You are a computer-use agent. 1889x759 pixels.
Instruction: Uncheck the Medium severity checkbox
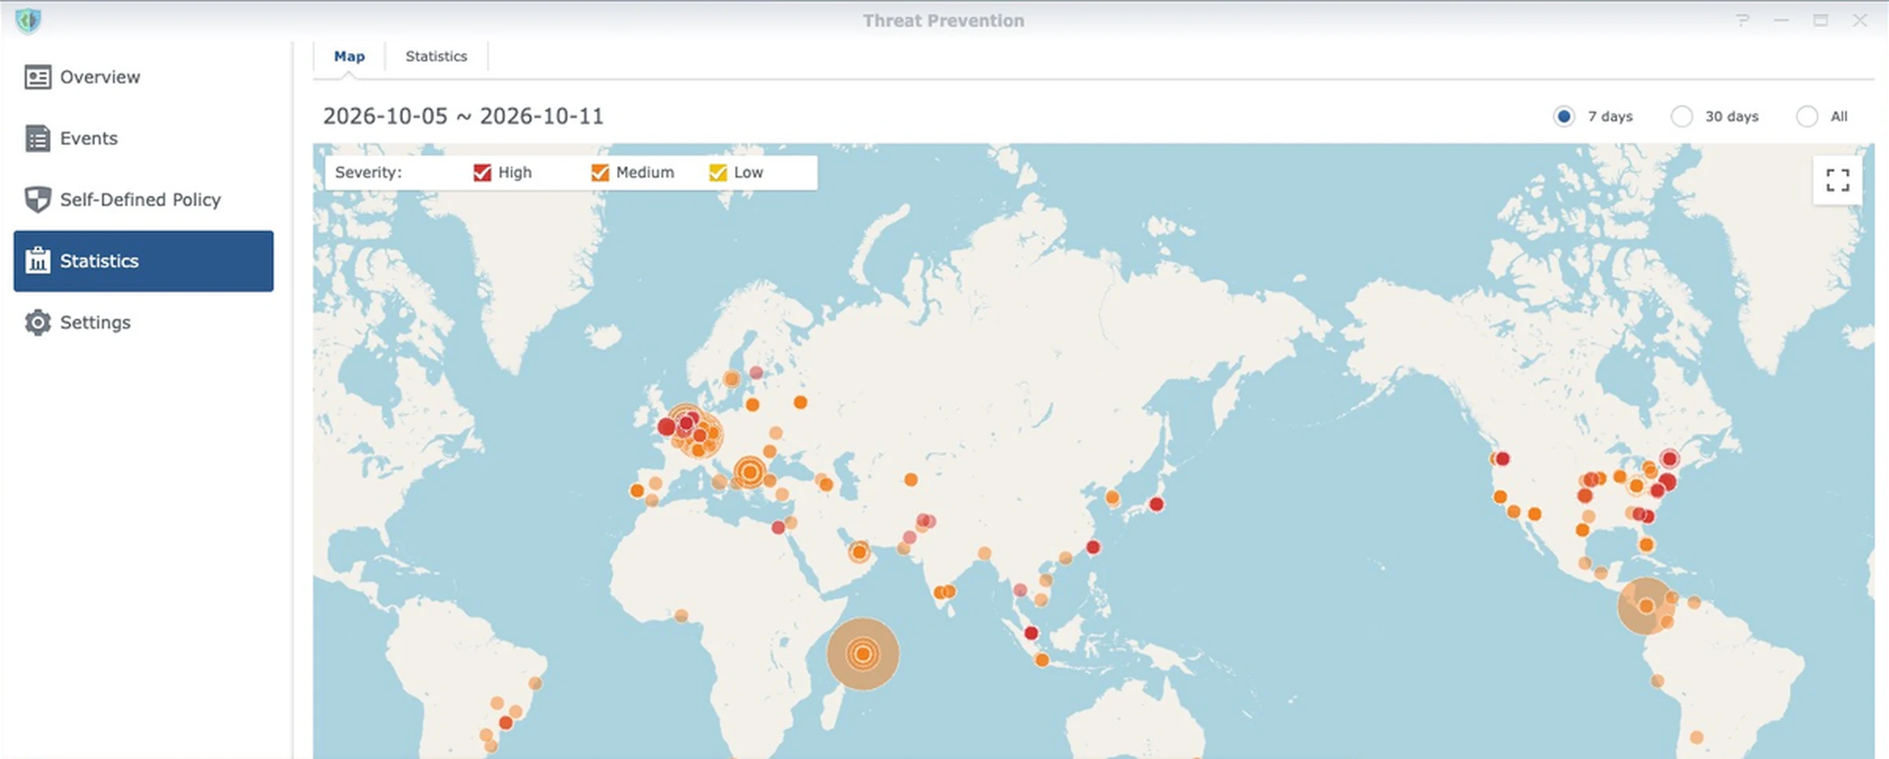[600, 172]
